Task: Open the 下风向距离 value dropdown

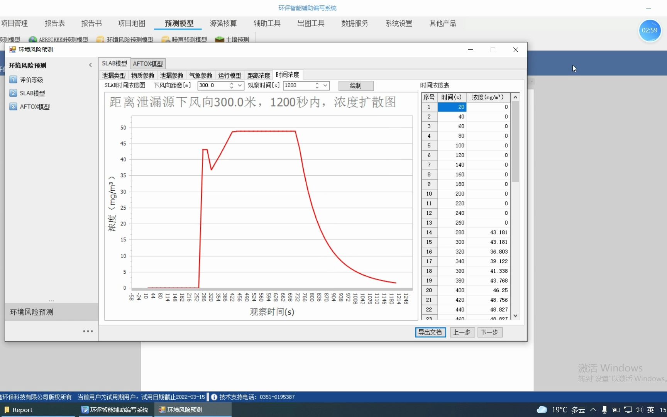Action: coord(239,85)
